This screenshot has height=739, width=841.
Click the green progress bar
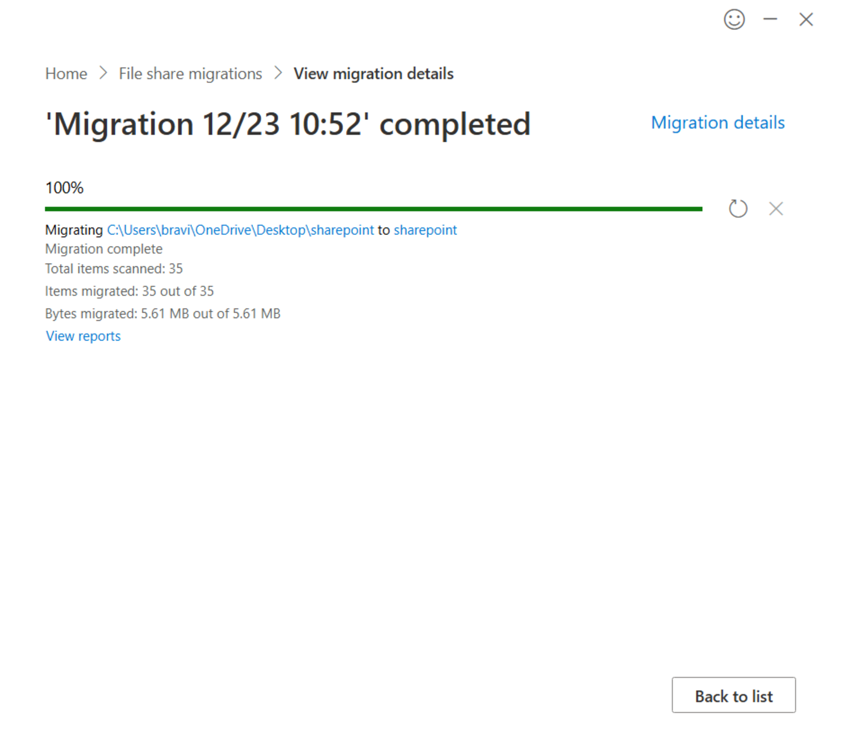(x=373, y=208)
